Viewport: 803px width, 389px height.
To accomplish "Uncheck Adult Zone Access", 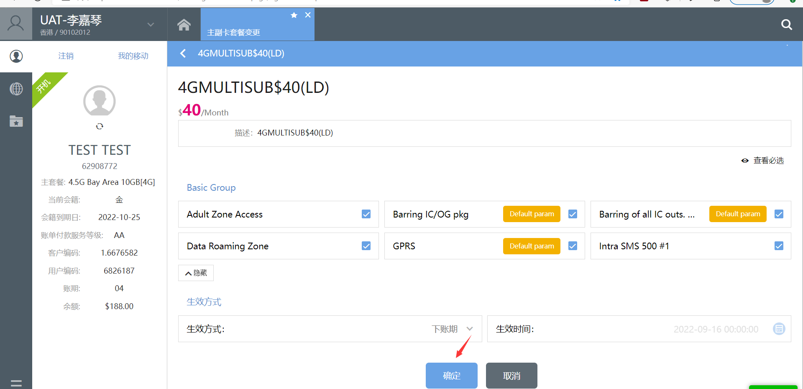I will pyautogui.click(x=366, y=214).
